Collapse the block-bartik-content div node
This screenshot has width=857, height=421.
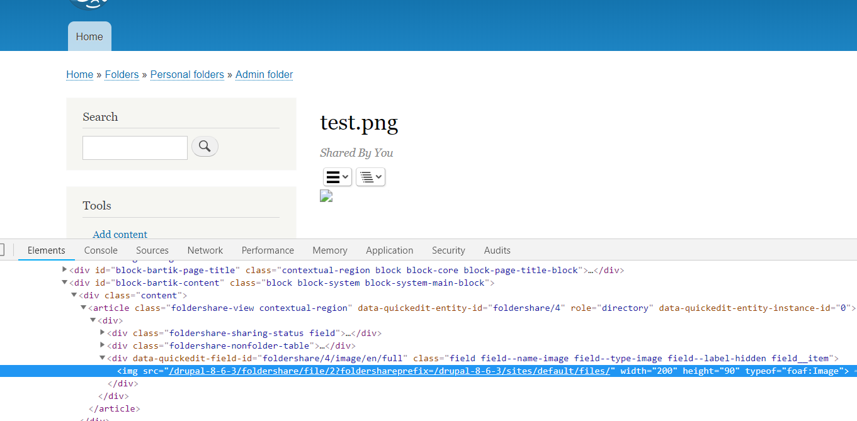click(64, 282)
